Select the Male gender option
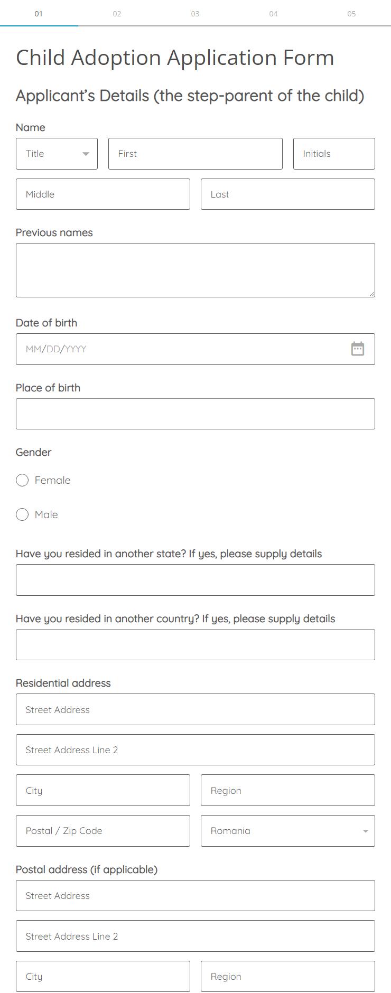 (x=22, y=514)
